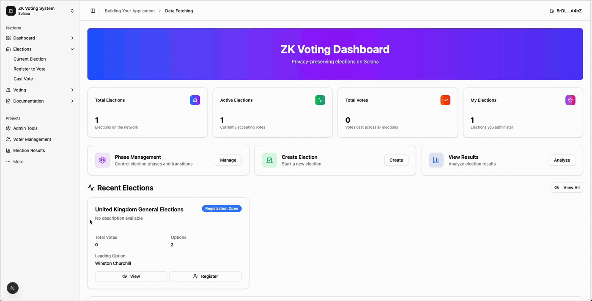Click the Total Votes trending icon
Screen dimensions: 592x301
pyautogui.click(x=445, y=100)
